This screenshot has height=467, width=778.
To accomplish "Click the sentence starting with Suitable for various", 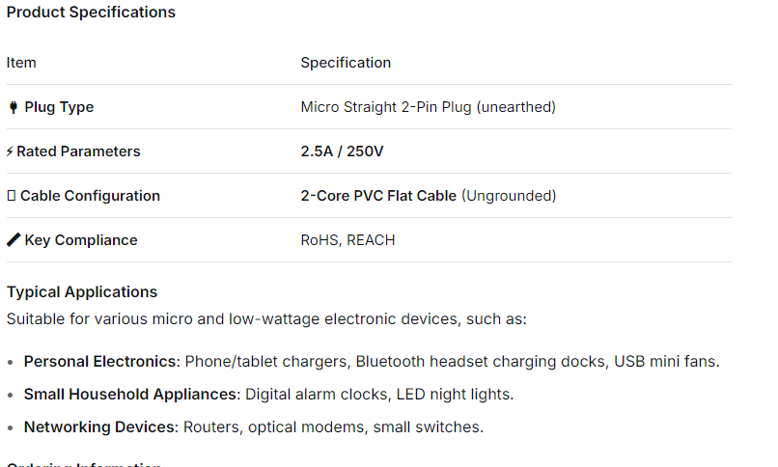I will pyautogui.click(x=266, y=318).
